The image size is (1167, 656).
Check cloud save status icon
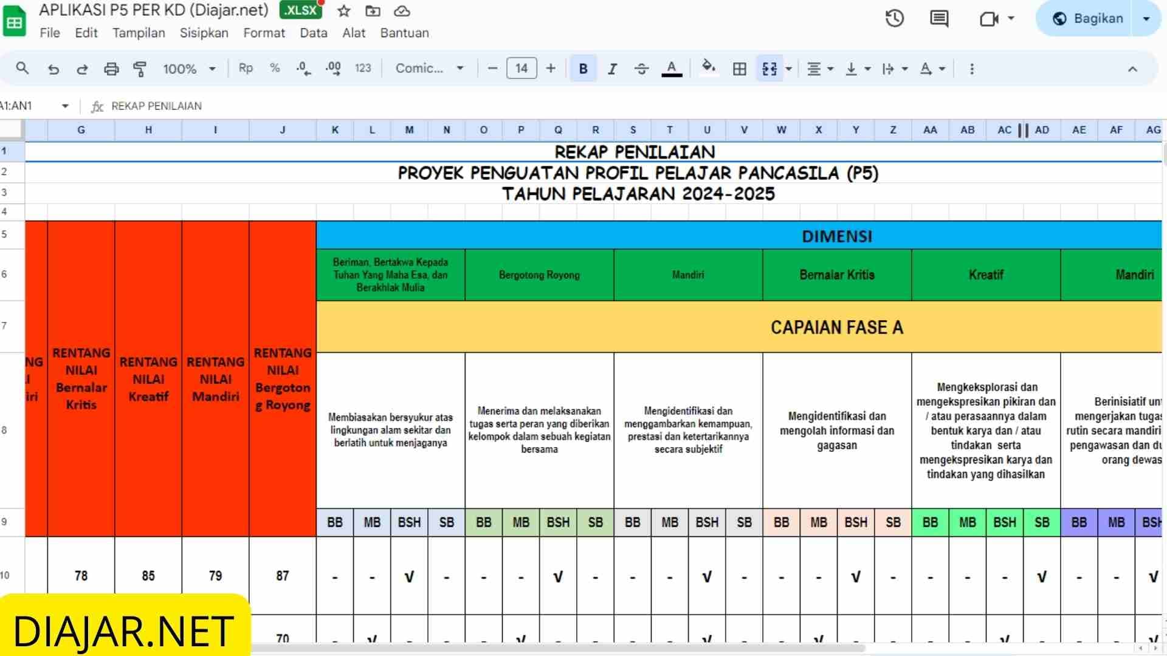[402, 11]
